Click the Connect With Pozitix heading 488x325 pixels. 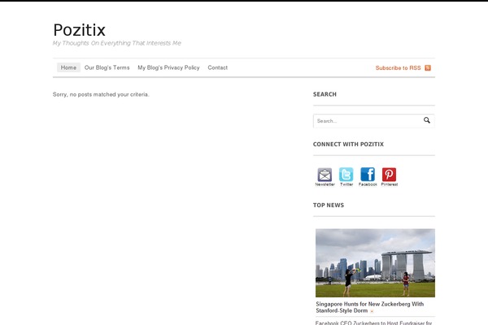[348, 145]
